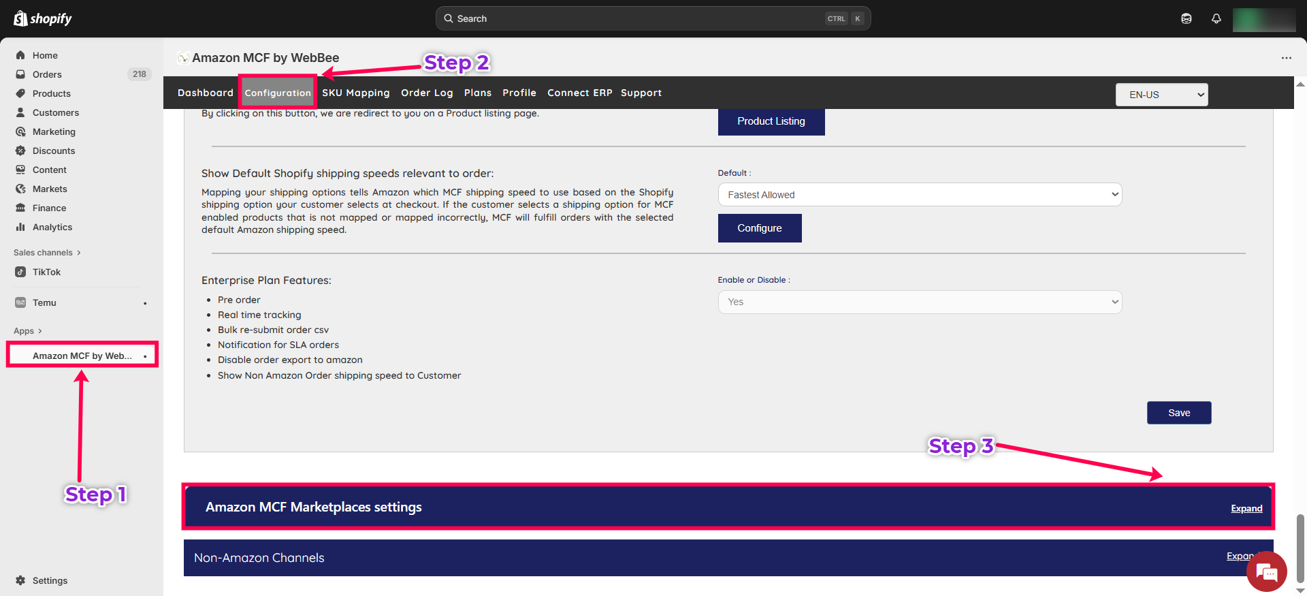
Task: Expand Amazon MCF Marketplaces settings section
Action: (x=1246, y=508)
